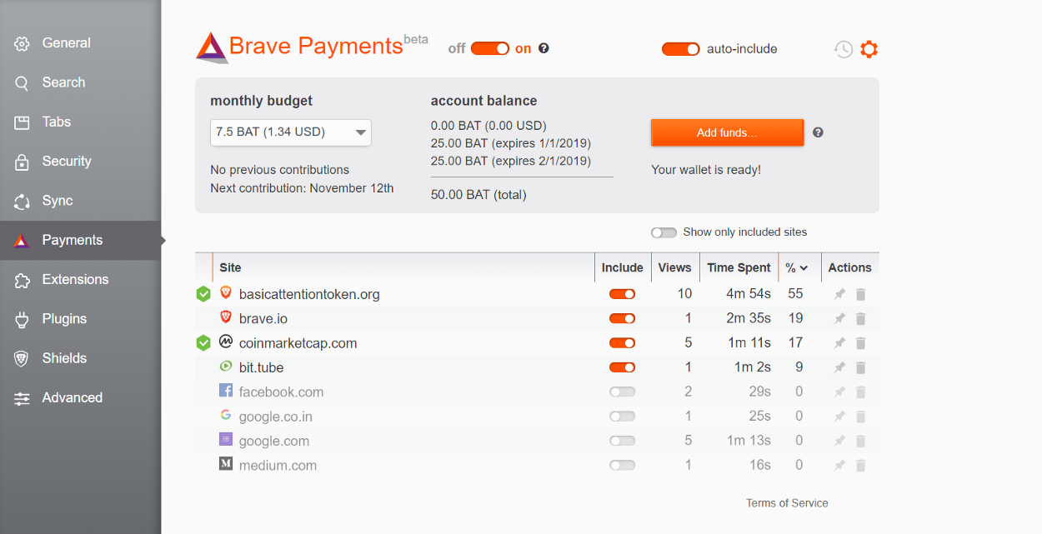This screenshot has width=1042, height=534.
Task: Open Sync settings section
Action: click(80, 201)
